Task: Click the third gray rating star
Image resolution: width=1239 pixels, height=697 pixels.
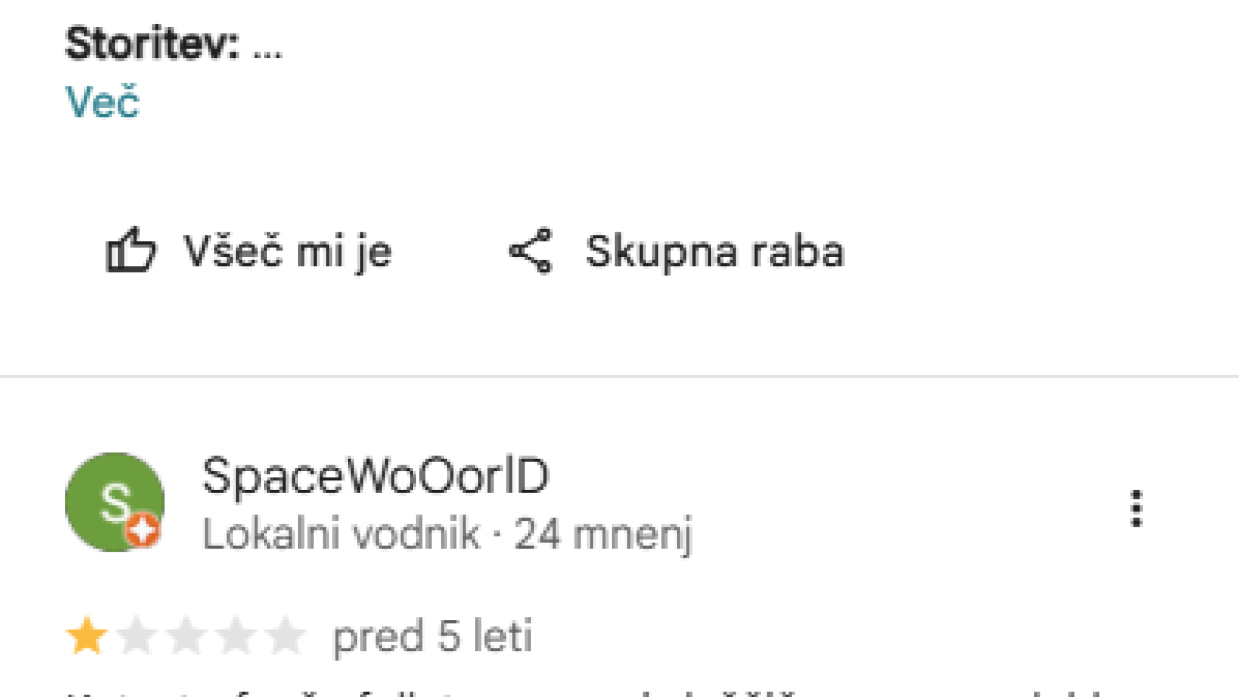Action: (186, 636)
